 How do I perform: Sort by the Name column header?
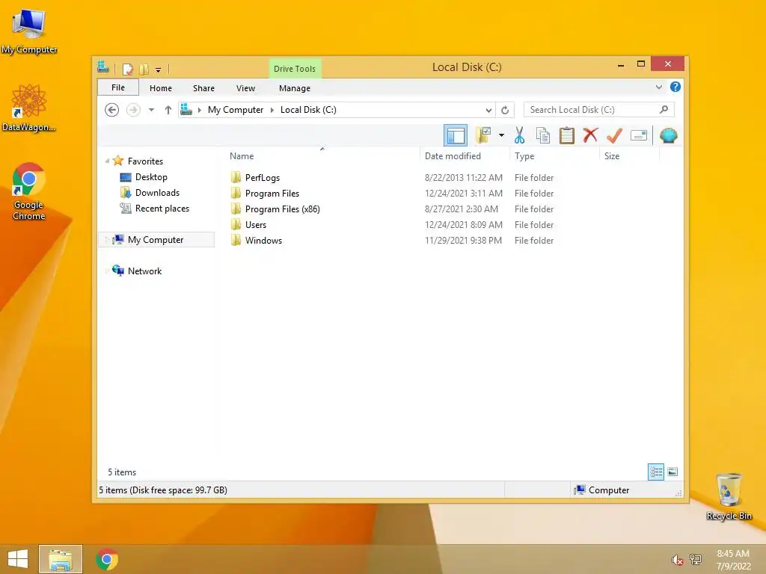pyautogui.click(x=322, y=156)
